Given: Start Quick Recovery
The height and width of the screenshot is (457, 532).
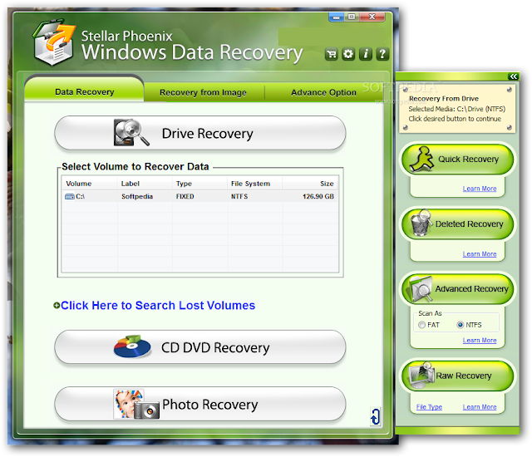Looking at the screenshot, I should (457, 159).
